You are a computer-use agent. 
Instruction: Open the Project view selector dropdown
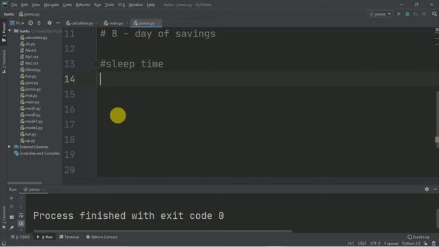coord(17,23)
